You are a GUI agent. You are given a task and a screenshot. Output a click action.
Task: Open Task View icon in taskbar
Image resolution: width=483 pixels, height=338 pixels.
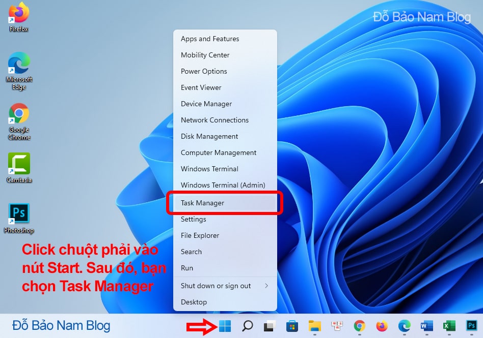(270, 326)
